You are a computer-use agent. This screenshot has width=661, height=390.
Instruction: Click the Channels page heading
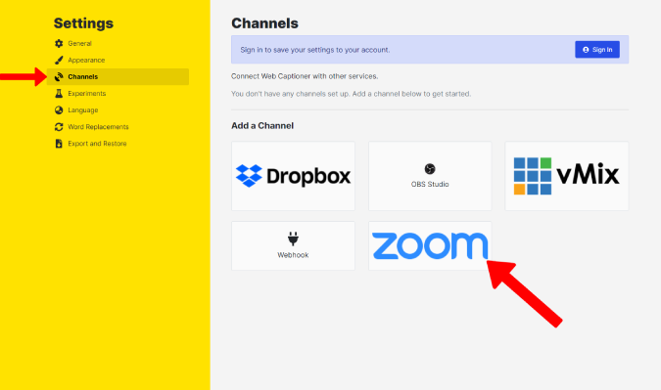264,23
